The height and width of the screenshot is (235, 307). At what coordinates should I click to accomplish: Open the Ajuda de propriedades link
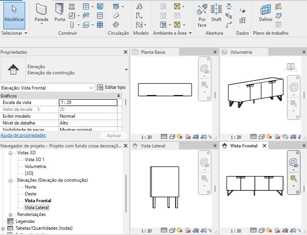point(23,135)
